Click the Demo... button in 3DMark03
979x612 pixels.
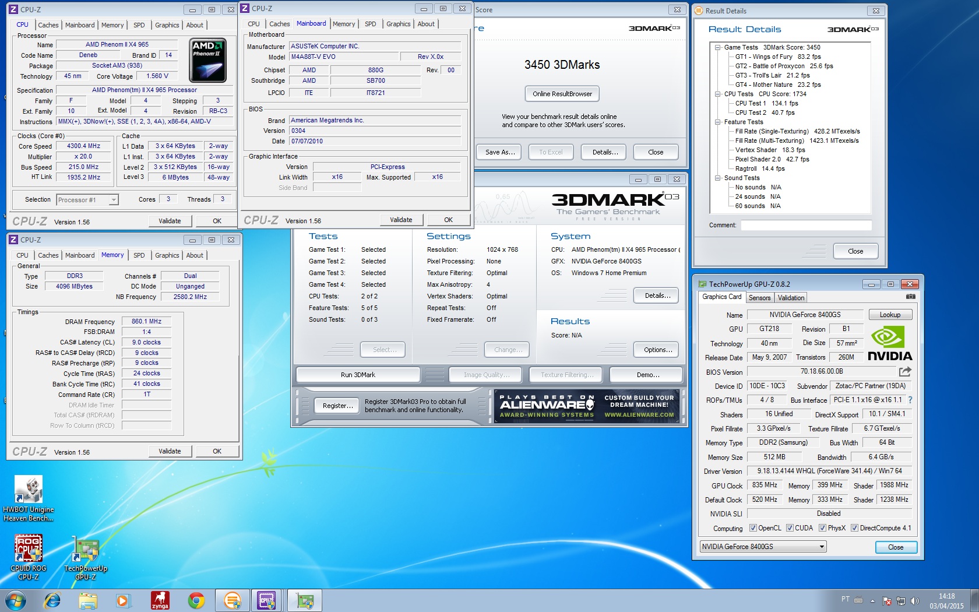pyautogui.click(x=647, y=375)
